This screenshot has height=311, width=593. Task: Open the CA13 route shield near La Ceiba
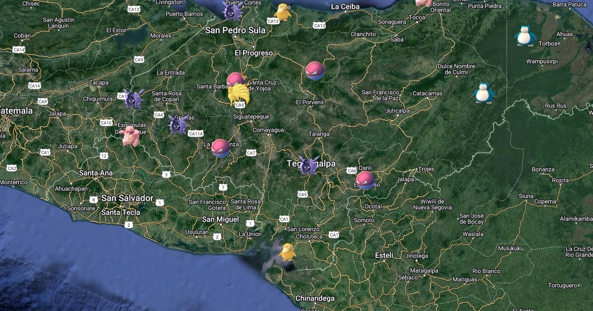click(318, 24)
